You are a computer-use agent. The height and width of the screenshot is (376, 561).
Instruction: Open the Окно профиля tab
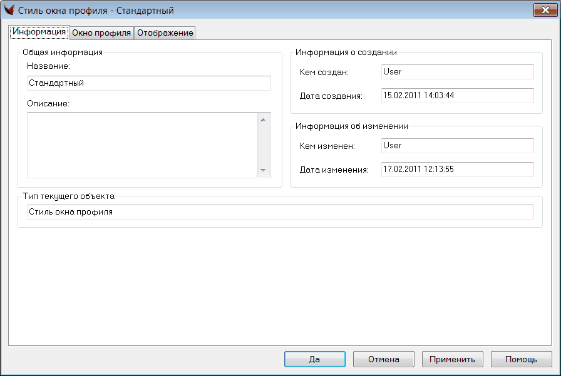(101, 33)
